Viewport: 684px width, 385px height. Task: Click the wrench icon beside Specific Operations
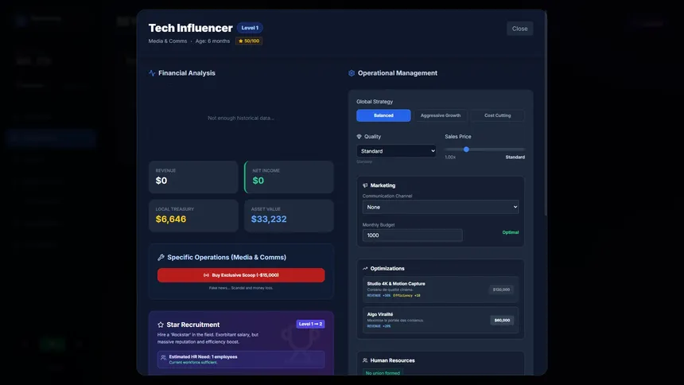tap(161, 258)
